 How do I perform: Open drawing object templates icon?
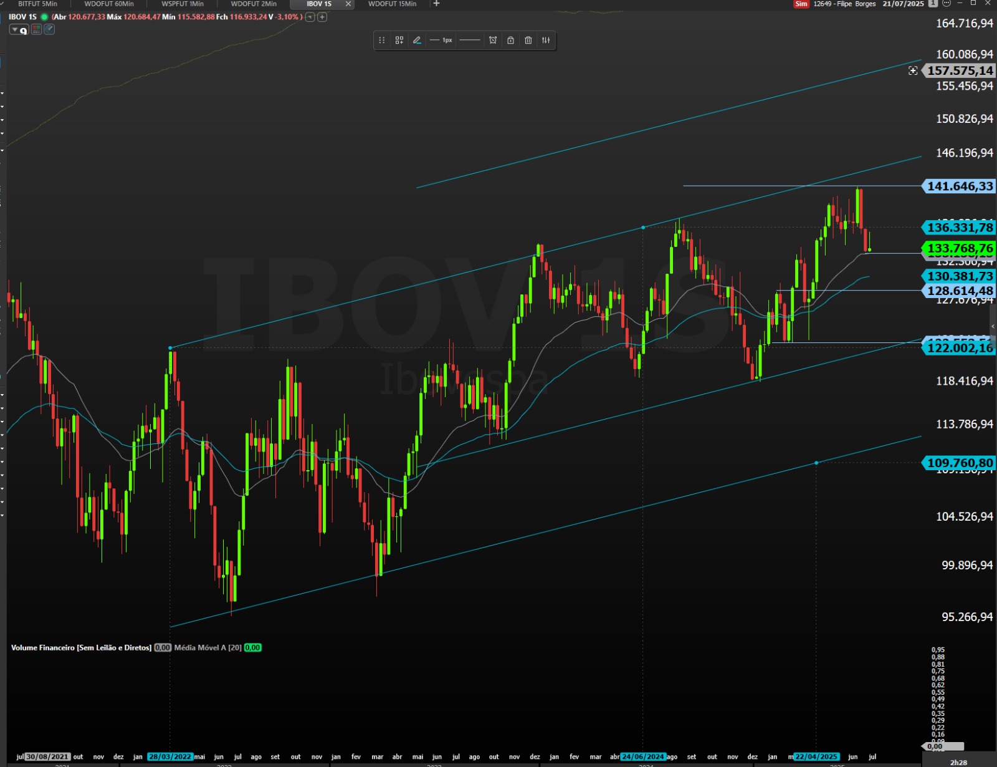399,40
